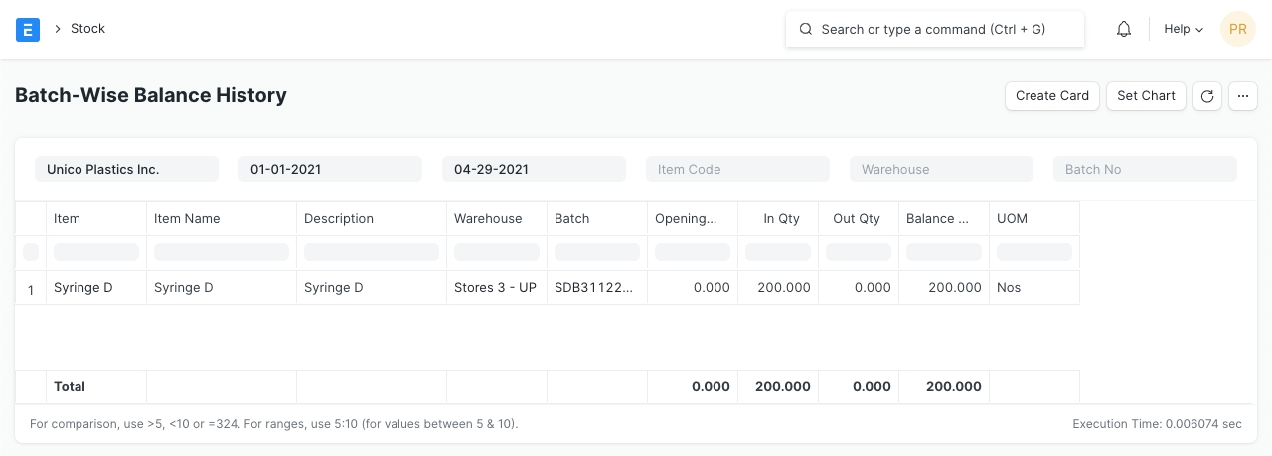This screenshot has width=1272, height=456.
Task: Click the refresh report icon
Action: [1206, 96]
